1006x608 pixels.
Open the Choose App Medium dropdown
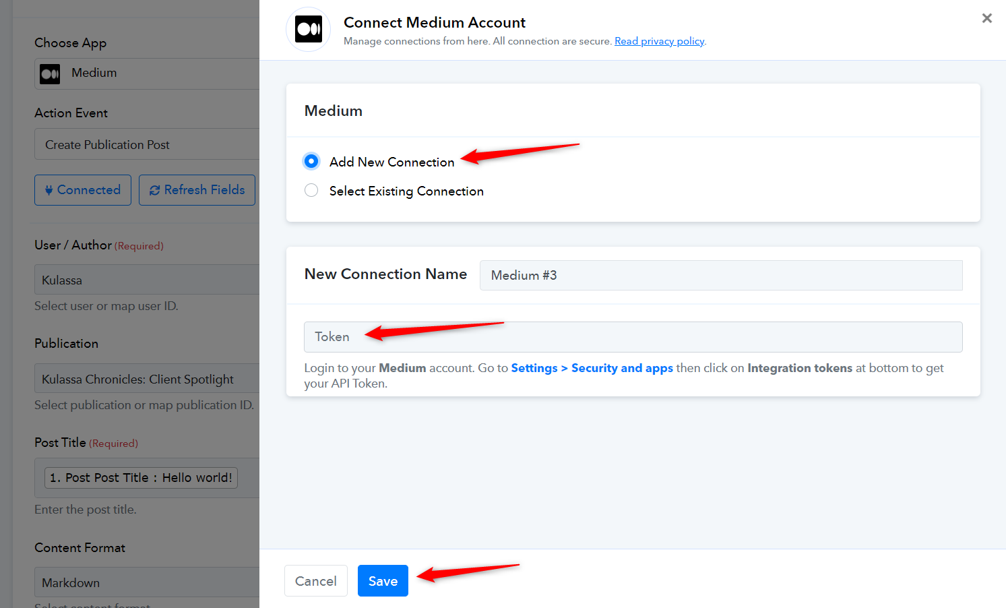147,73
